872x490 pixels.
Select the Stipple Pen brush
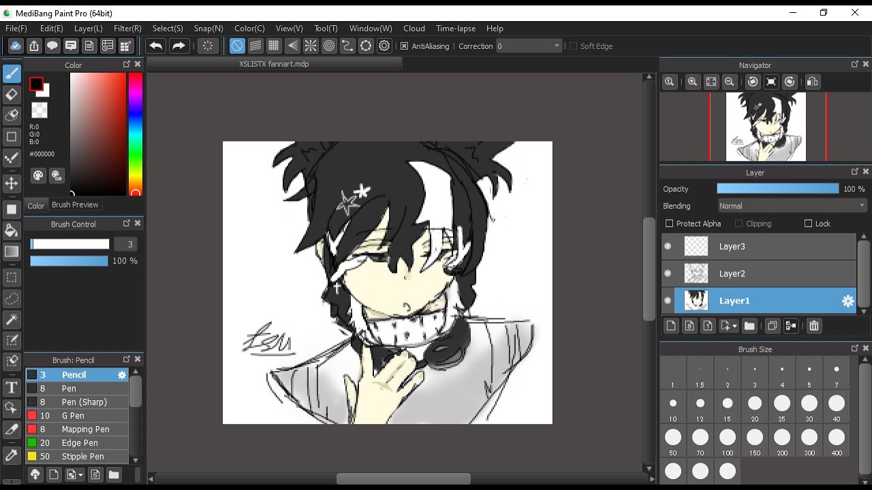click(x=77, y=457)
